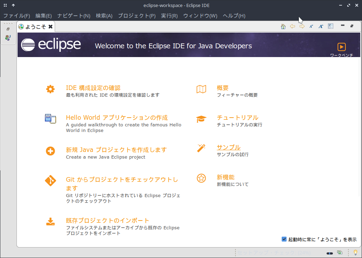The width and height of the screenshot is (362, 258).
Task: Navigate forward with the right arrow icon
Action: (302, 26)
